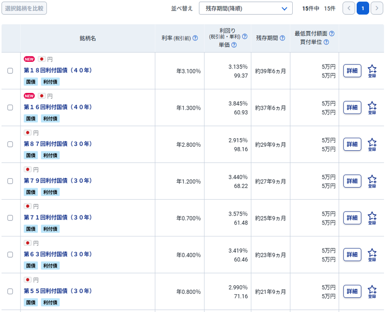Click the help icon next to 単価
The height and width of the screenshot is (312, 391).
coord(234,45)
